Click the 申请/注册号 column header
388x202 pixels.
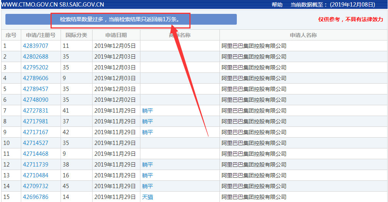click(41, 35)
